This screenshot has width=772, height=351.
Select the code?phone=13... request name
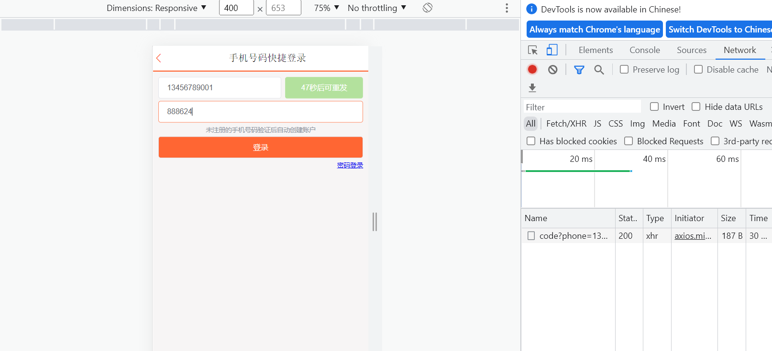573,236
